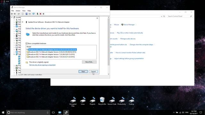Go back using the wizard's back arrow

click(x=23, y=22)
